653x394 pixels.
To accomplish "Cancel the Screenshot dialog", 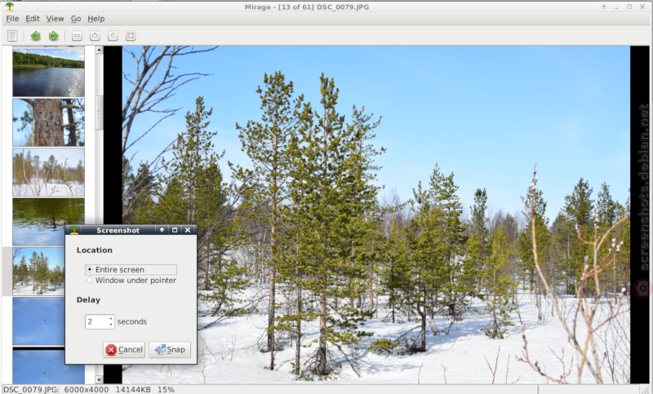I will [124, 349].
